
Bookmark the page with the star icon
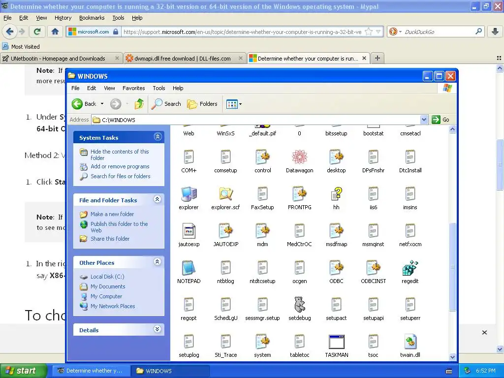(369, 31)
